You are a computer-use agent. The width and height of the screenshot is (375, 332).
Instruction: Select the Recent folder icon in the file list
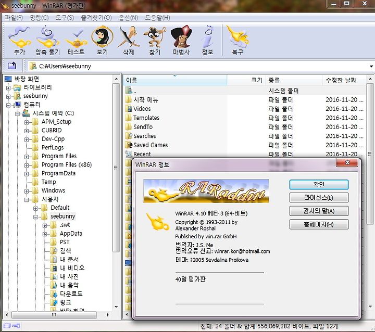tap(129, 154)
